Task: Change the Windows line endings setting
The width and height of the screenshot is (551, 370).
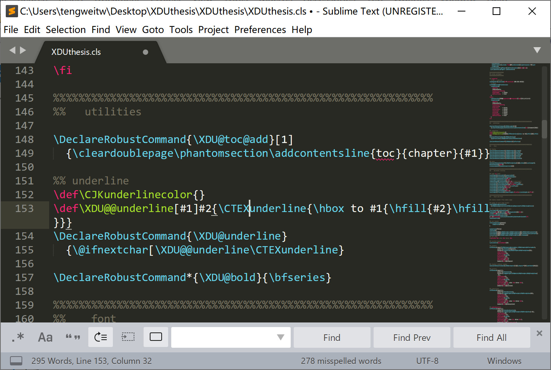Action: [504, 361]
